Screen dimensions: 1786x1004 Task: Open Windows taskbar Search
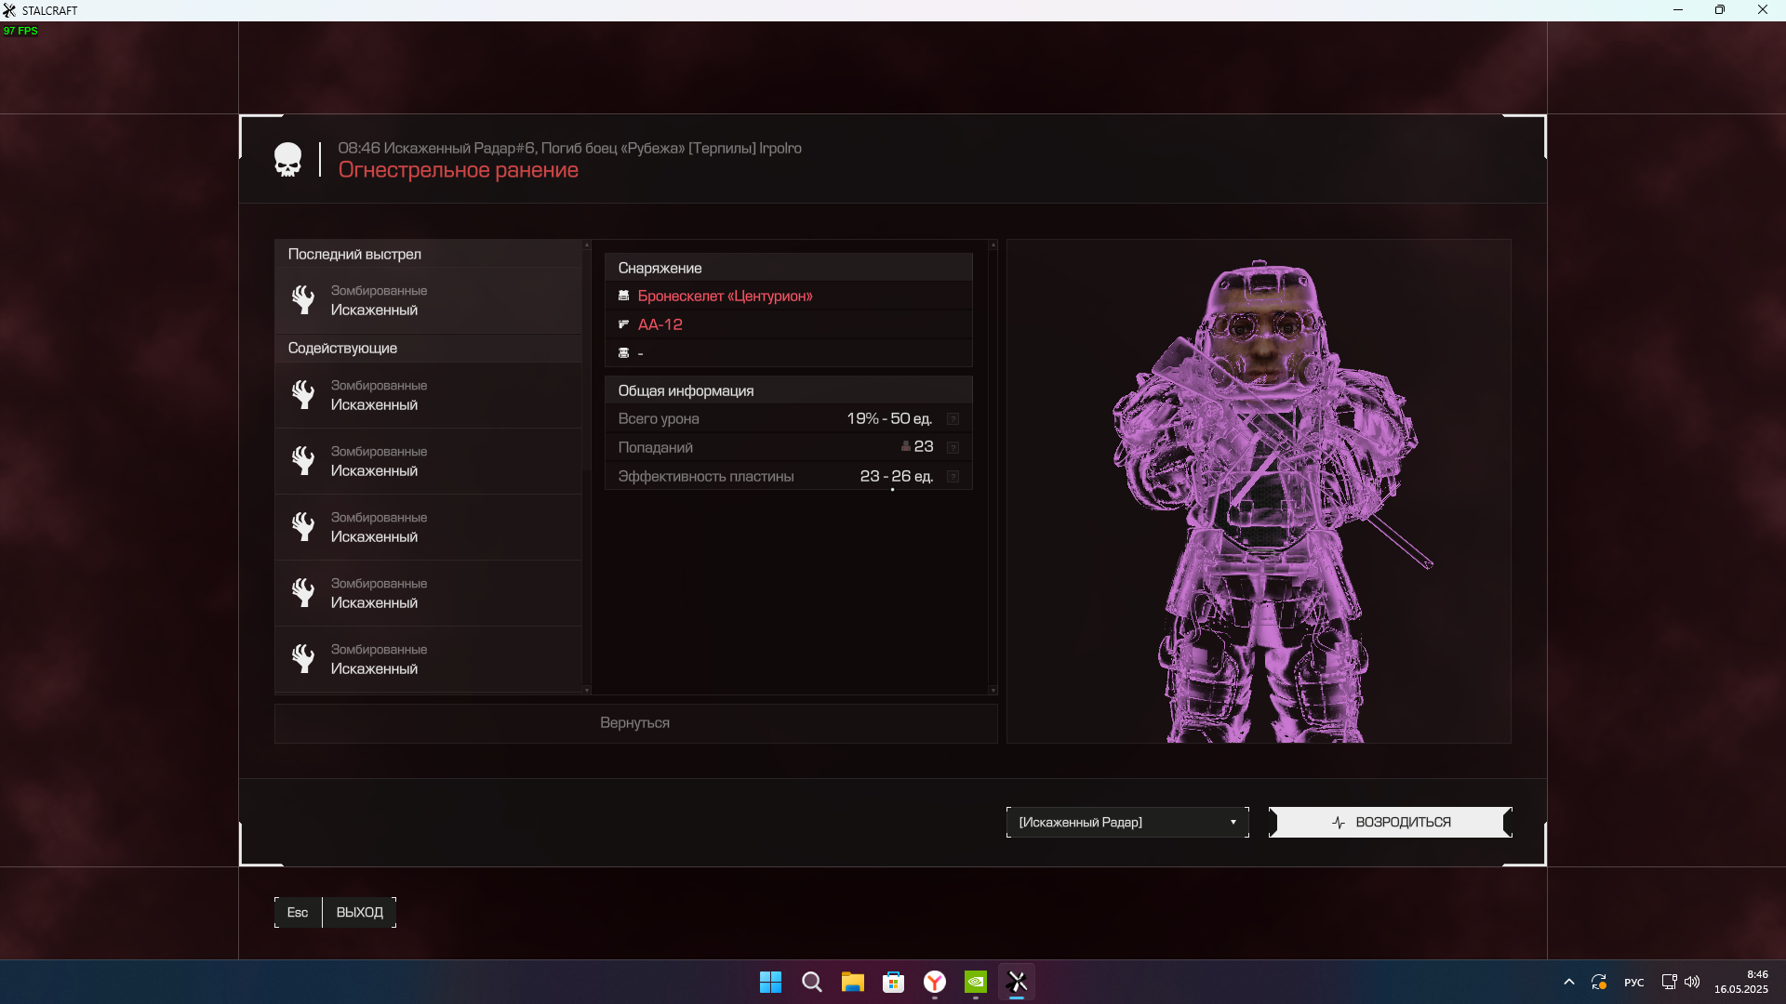811,982
